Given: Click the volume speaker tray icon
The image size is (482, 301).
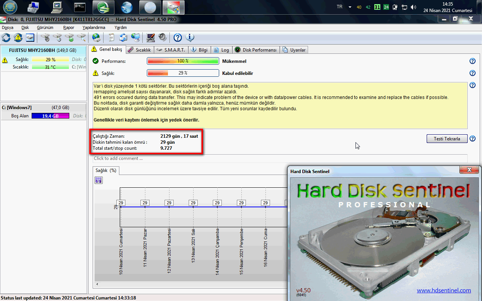Looking at the screenshot, I should pyautogui.click(x=413, y=7).
